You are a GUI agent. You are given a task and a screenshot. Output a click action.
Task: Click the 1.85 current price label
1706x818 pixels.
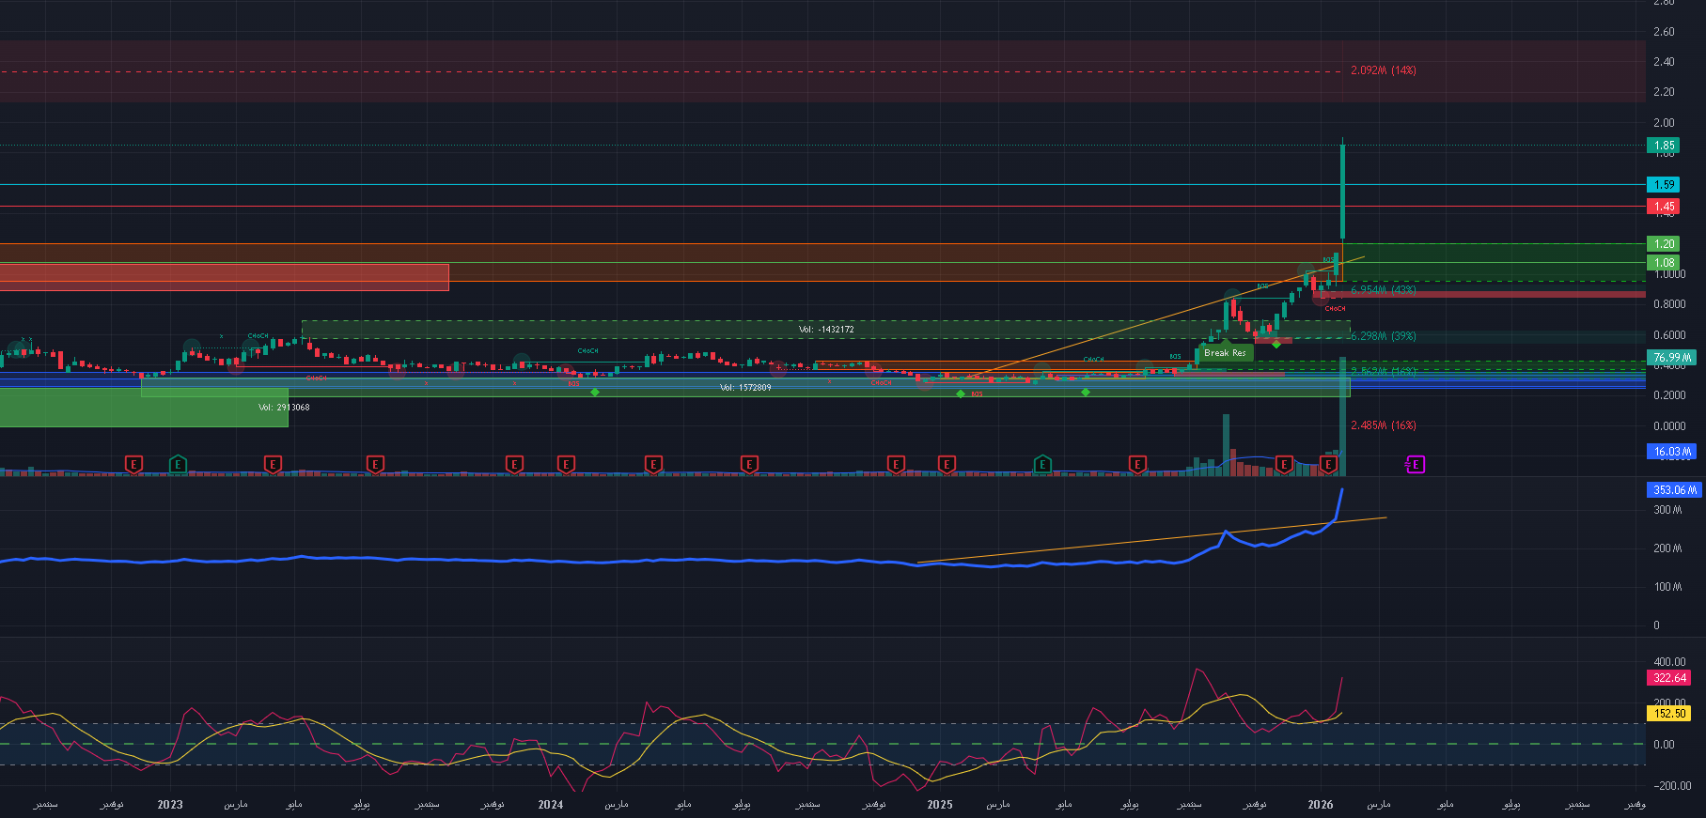click(1665, 146)
